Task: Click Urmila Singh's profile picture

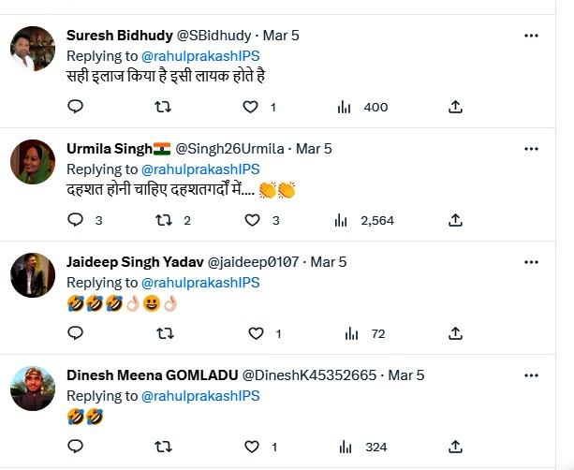Action: pos(33,162)
